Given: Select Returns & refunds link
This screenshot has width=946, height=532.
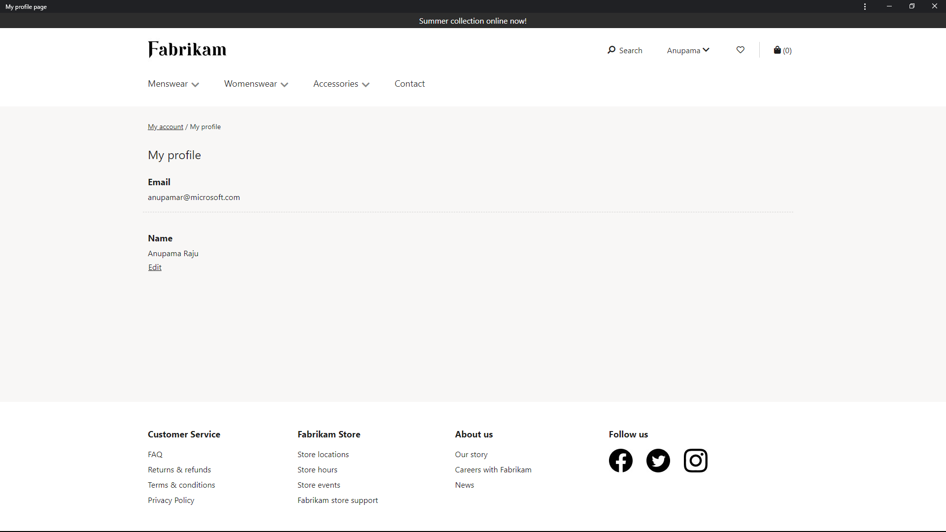Looking at the screenshot, I should 179,469.
